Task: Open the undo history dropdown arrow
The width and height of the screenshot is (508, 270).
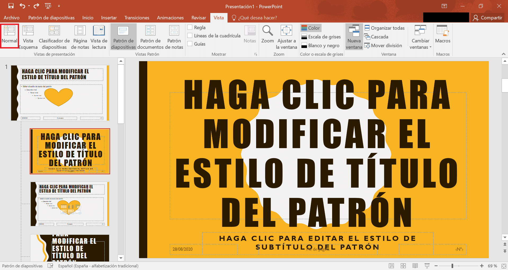Action: tap(29, 6)
